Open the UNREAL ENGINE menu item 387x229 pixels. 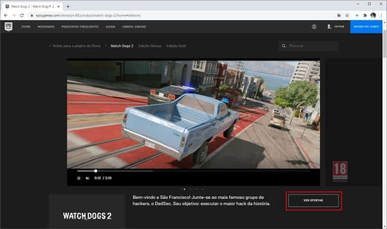[x=134, y=27]
